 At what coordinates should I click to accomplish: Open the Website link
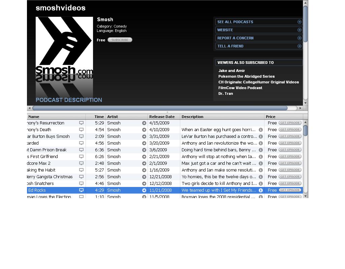coord(259,30)
